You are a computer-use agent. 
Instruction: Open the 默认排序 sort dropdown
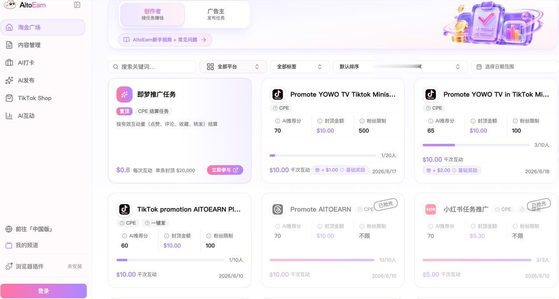coord(400,67)
